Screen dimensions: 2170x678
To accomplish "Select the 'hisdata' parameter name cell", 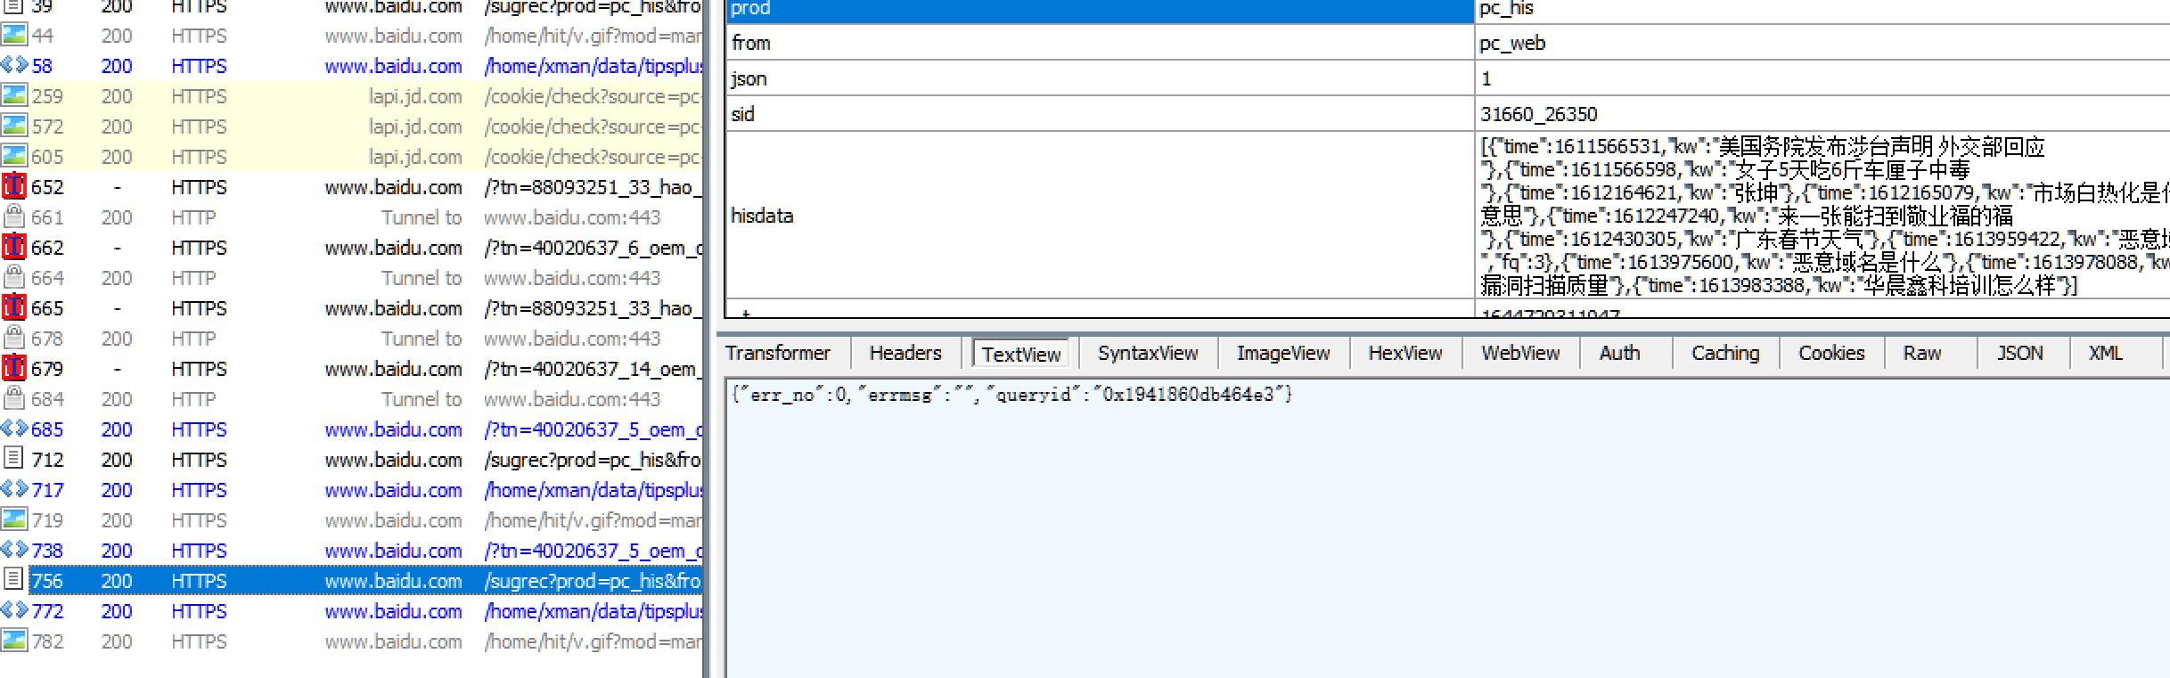I will 1101,216.
